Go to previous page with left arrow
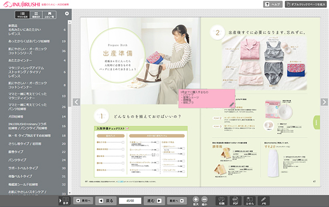Viewport: 329px width, 207px height. [76, 102]
